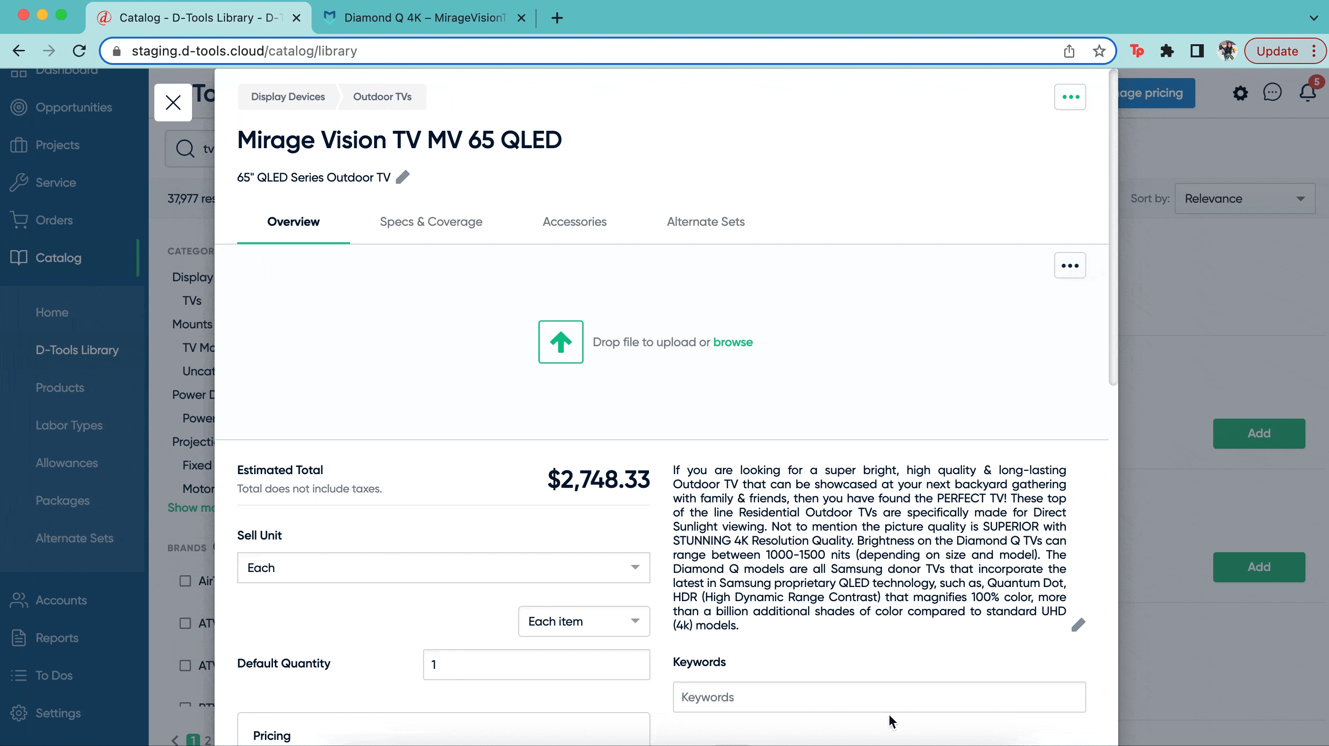Open To Dos in the sidebar
The image size is (1329, 746).
tap(54, 675)
